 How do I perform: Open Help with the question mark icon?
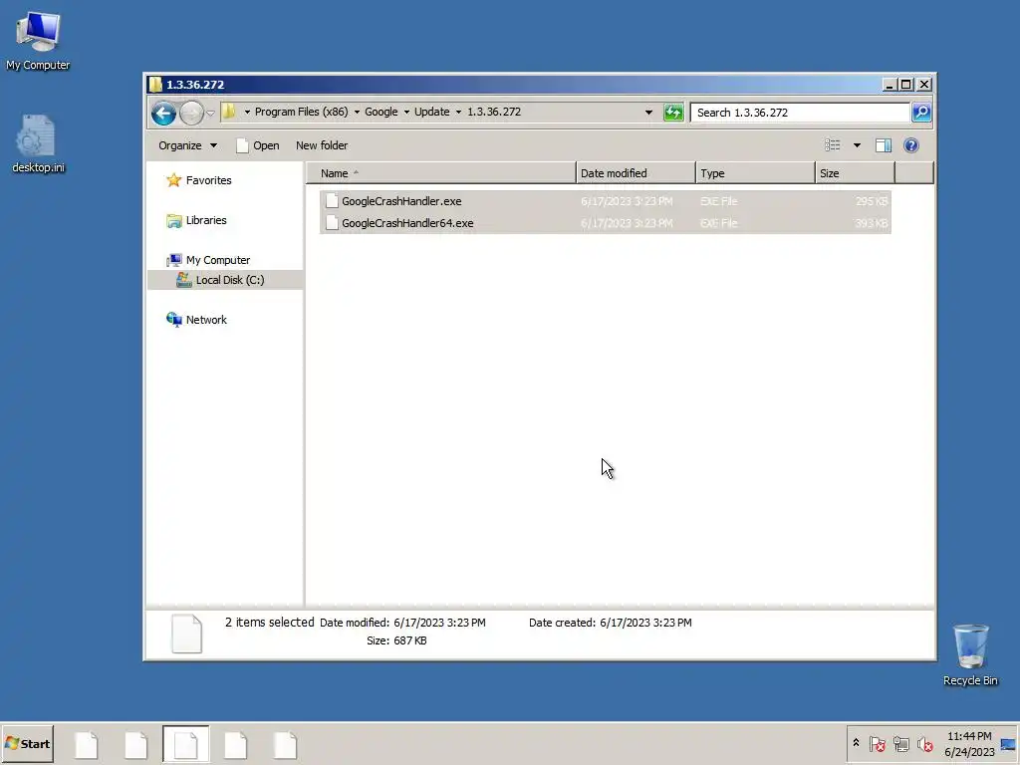(910, 145)
